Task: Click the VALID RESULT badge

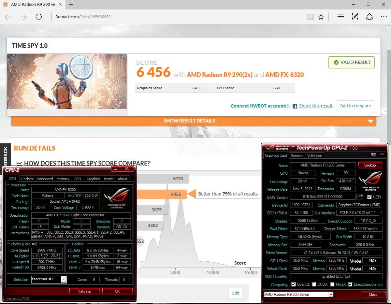Action: (352, 62)
